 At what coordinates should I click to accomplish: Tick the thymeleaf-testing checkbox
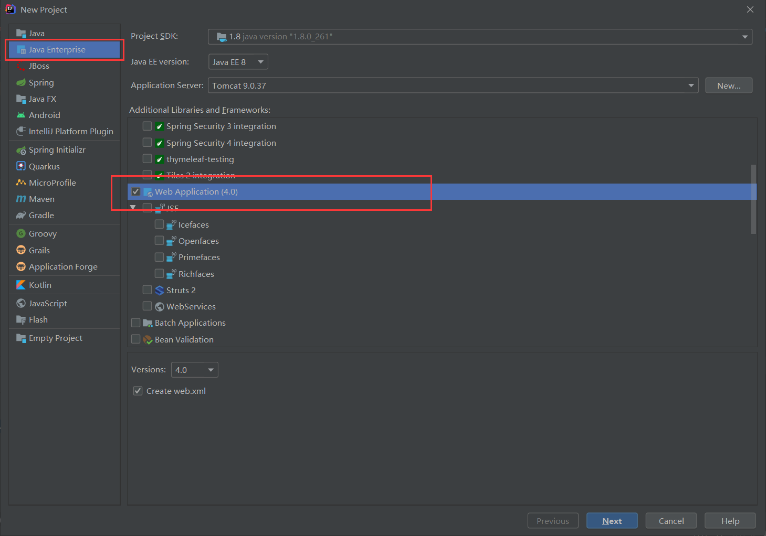pyautogui.click(x=148, y=159)
